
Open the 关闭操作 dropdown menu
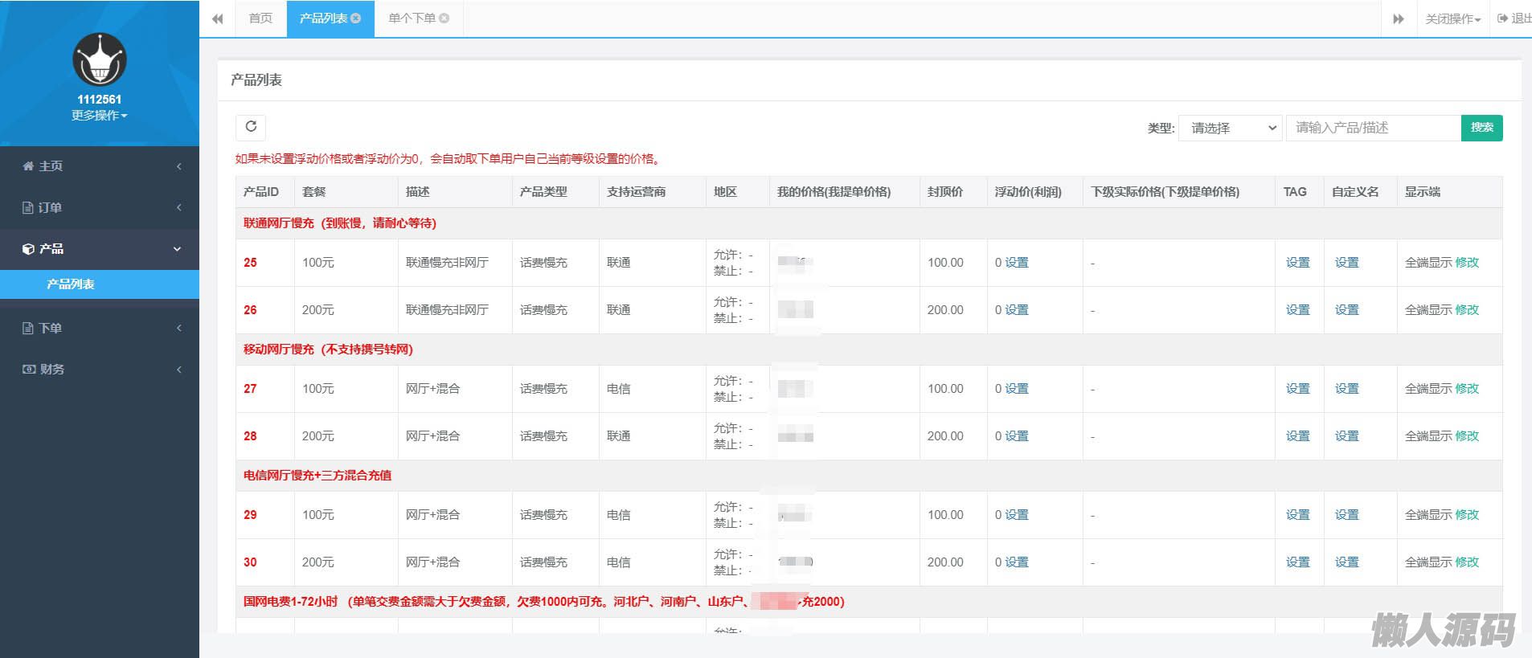point(1452,19)
